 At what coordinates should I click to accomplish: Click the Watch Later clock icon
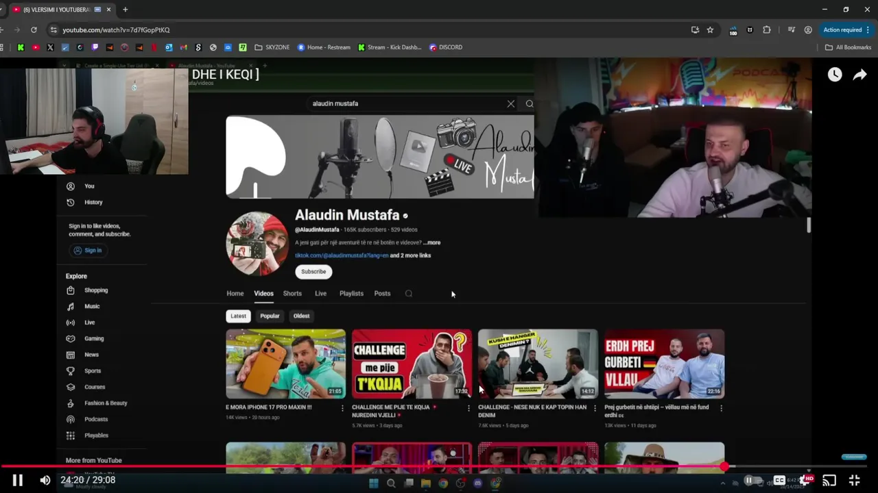pos(835,75)
